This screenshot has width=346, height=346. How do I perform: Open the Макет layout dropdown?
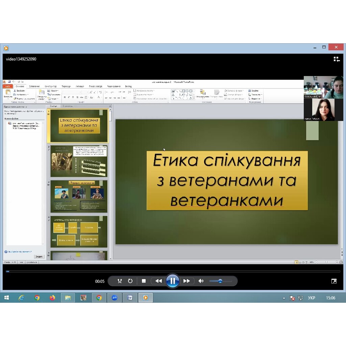pyautogui.click(x=53, y=91)
